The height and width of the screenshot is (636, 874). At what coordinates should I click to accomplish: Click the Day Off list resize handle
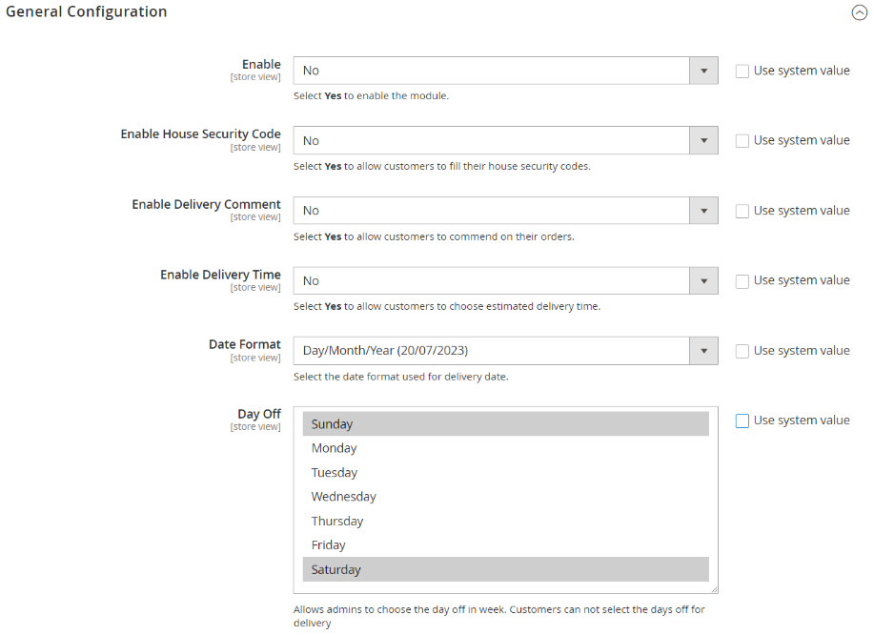(x=714, y=589)
